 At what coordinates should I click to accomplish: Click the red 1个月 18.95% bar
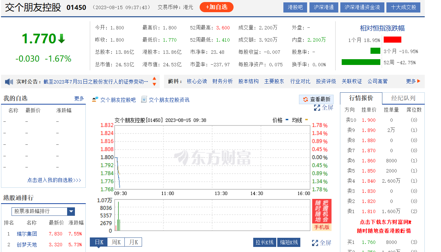(x=393, y=40)
